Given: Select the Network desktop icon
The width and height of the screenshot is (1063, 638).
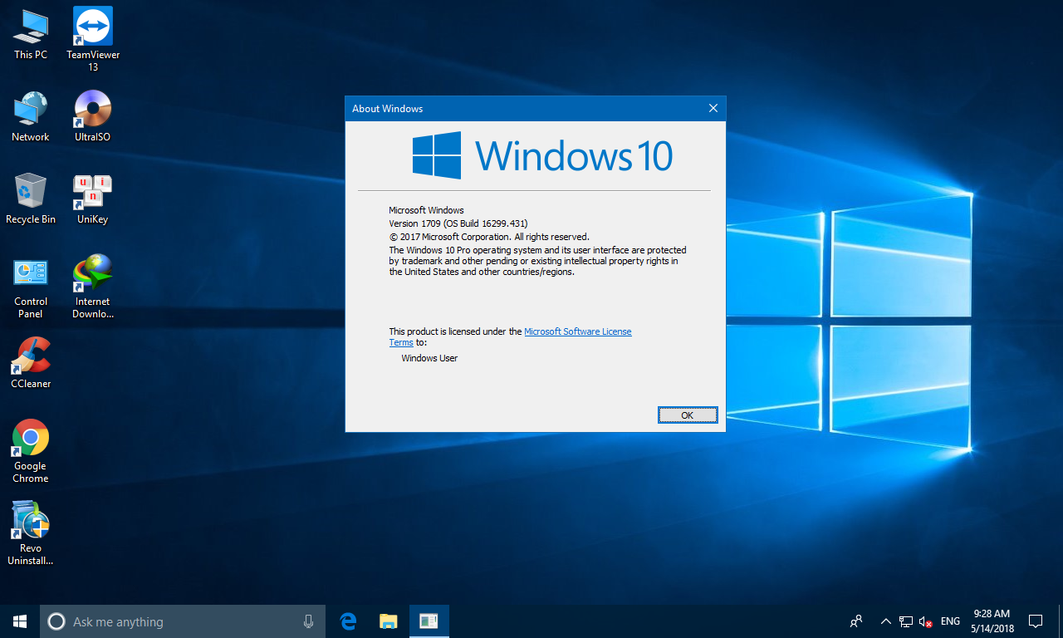Looking at the screenshot, I should click(31, 117).
